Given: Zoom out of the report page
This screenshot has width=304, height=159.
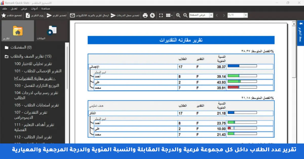Looking at the screenshot, I should pyautogui.click(x=185, y=15).
